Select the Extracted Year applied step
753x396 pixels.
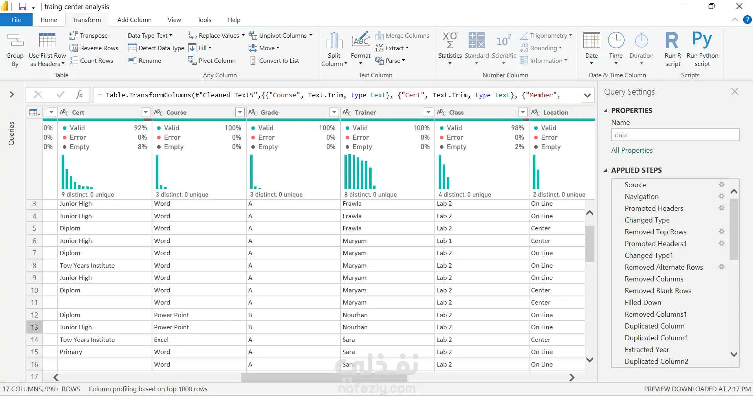pos(647,349)
